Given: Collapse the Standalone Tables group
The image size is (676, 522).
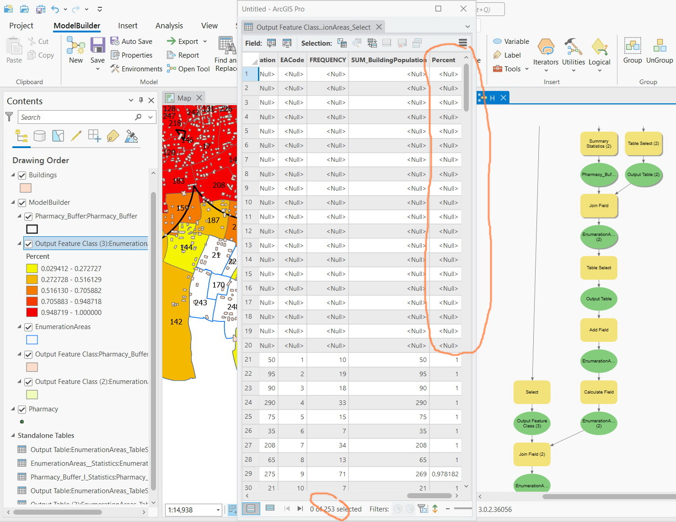Looking at the screenshot, I should coord(13,436).
